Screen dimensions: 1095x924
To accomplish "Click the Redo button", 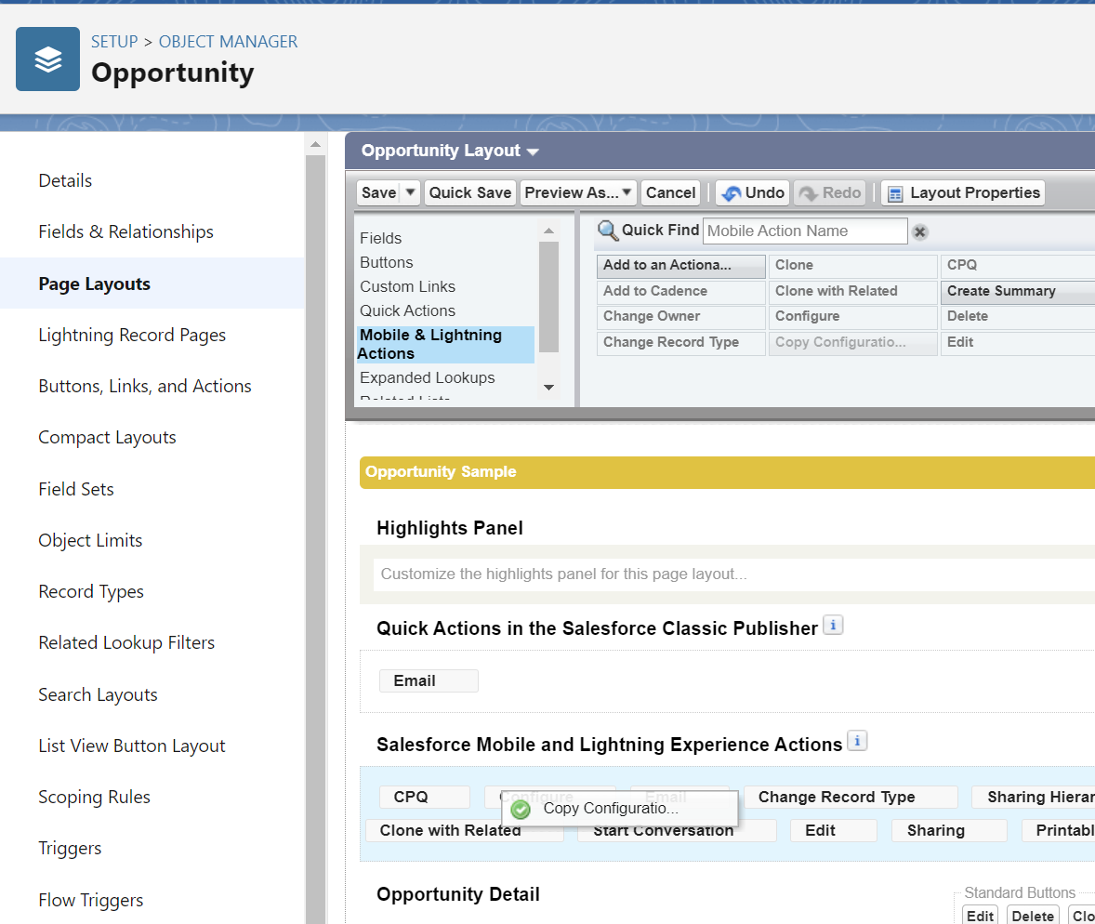I will pos(830,192).
